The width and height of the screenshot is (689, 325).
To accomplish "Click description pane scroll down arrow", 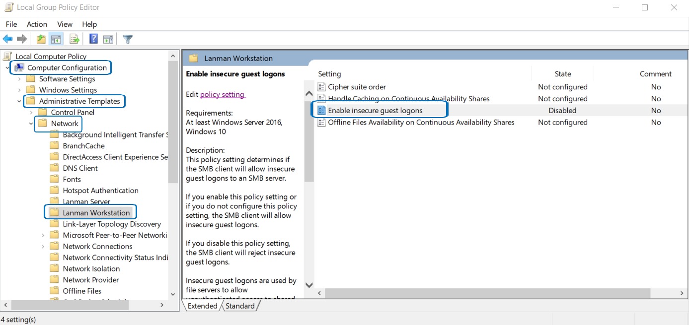I will coord(309,285).
